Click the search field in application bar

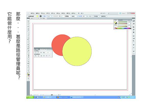pyautogui.click(x=113, y=13)
